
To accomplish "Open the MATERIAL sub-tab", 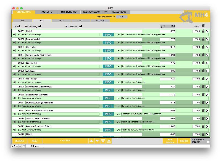I will [x=100, y=20].
